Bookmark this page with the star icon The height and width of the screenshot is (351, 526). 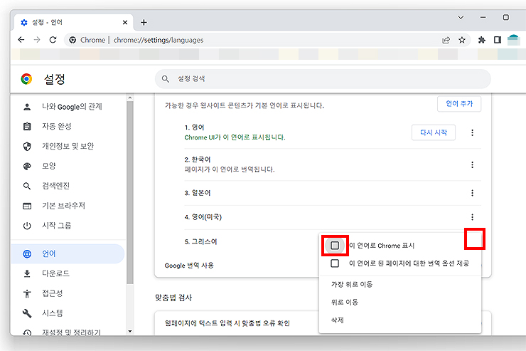pyautogui.click(x=462, y=41)
